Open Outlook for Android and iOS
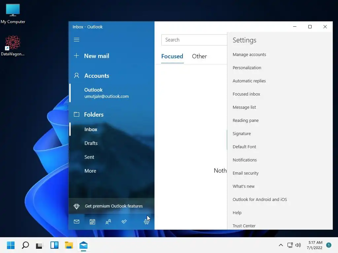This screenshot has width=338, height=253. click(x=260, y=199)
